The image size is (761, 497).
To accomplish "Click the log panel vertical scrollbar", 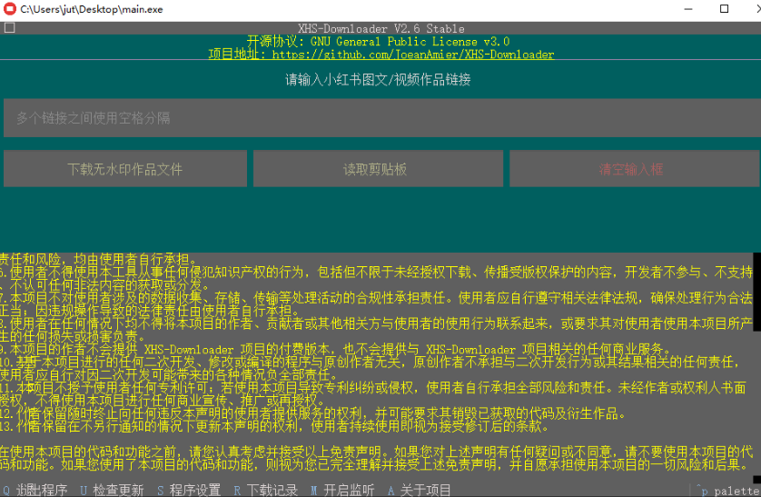I will click(756, 366).
